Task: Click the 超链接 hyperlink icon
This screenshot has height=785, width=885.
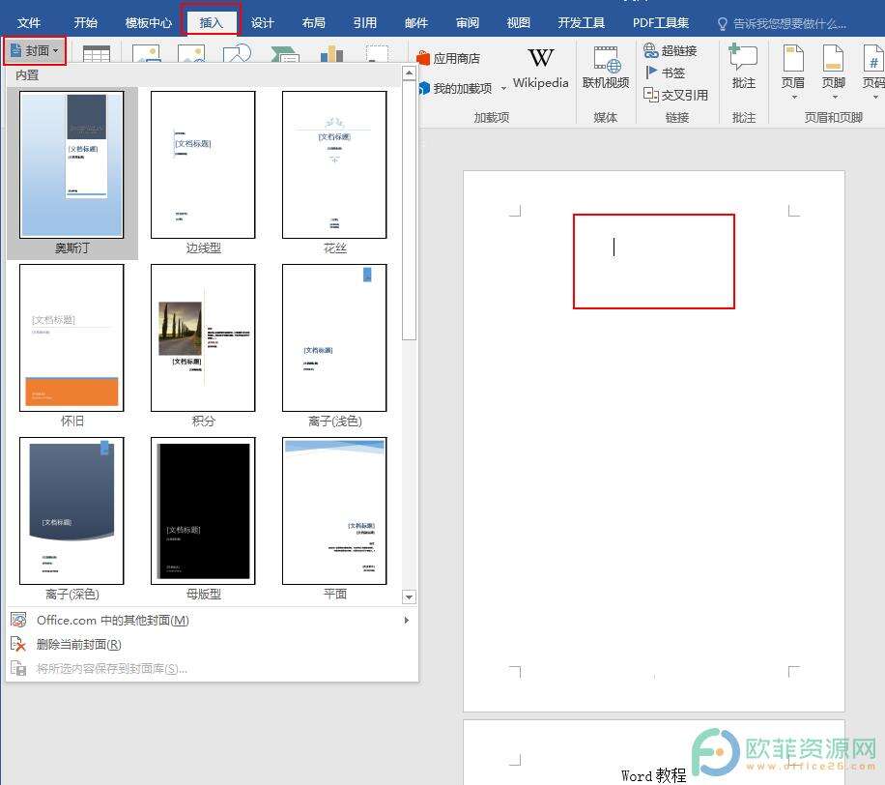Action: pyautogui.click(x=651, y=51)
